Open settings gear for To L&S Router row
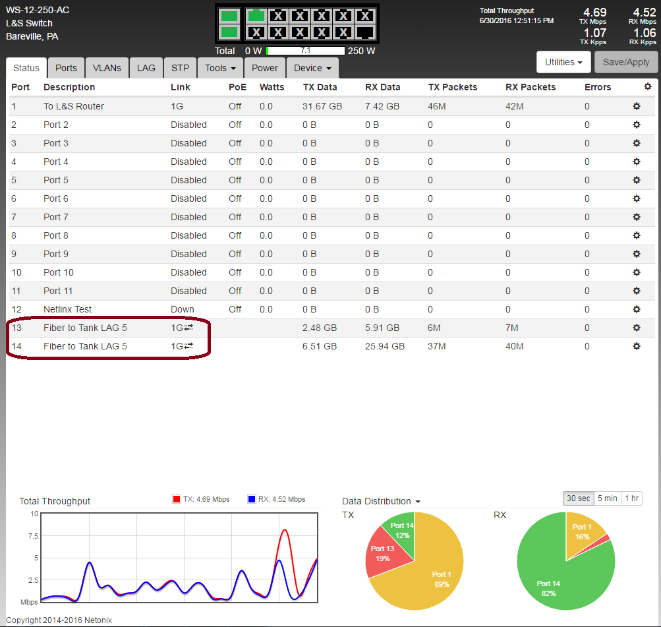The height and width of the screenshot is (627, 661). pos(636,106)
